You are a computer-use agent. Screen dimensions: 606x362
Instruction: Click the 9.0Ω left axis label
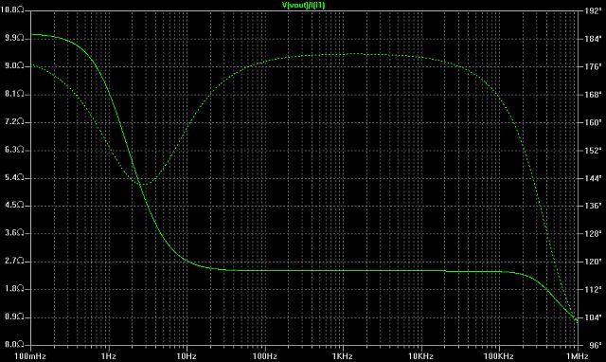pyautogui.click(x=14, y=65)
